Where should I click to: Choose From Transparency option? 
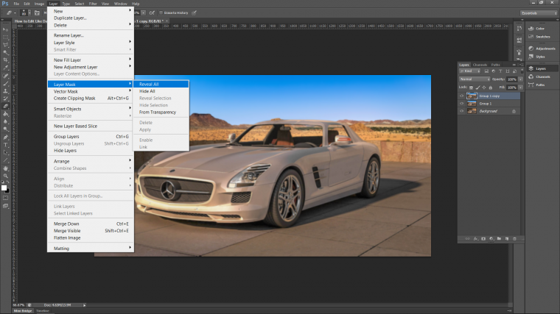[161, 113]
